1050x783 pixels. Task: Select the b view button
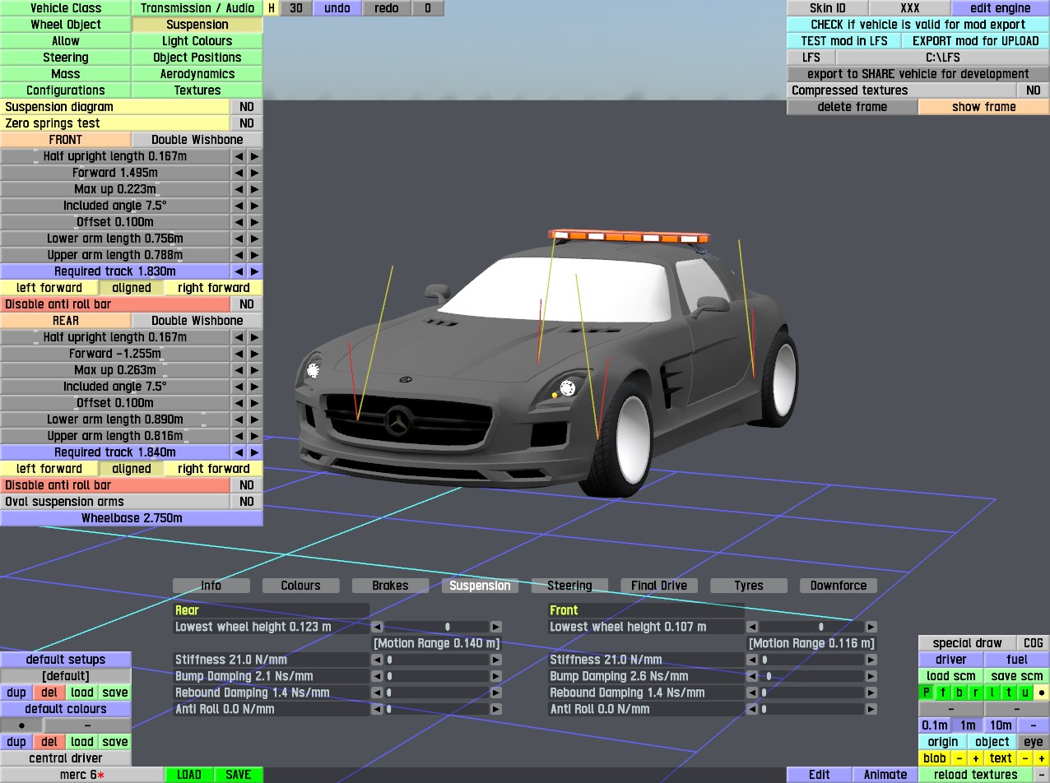pos(959,693)
